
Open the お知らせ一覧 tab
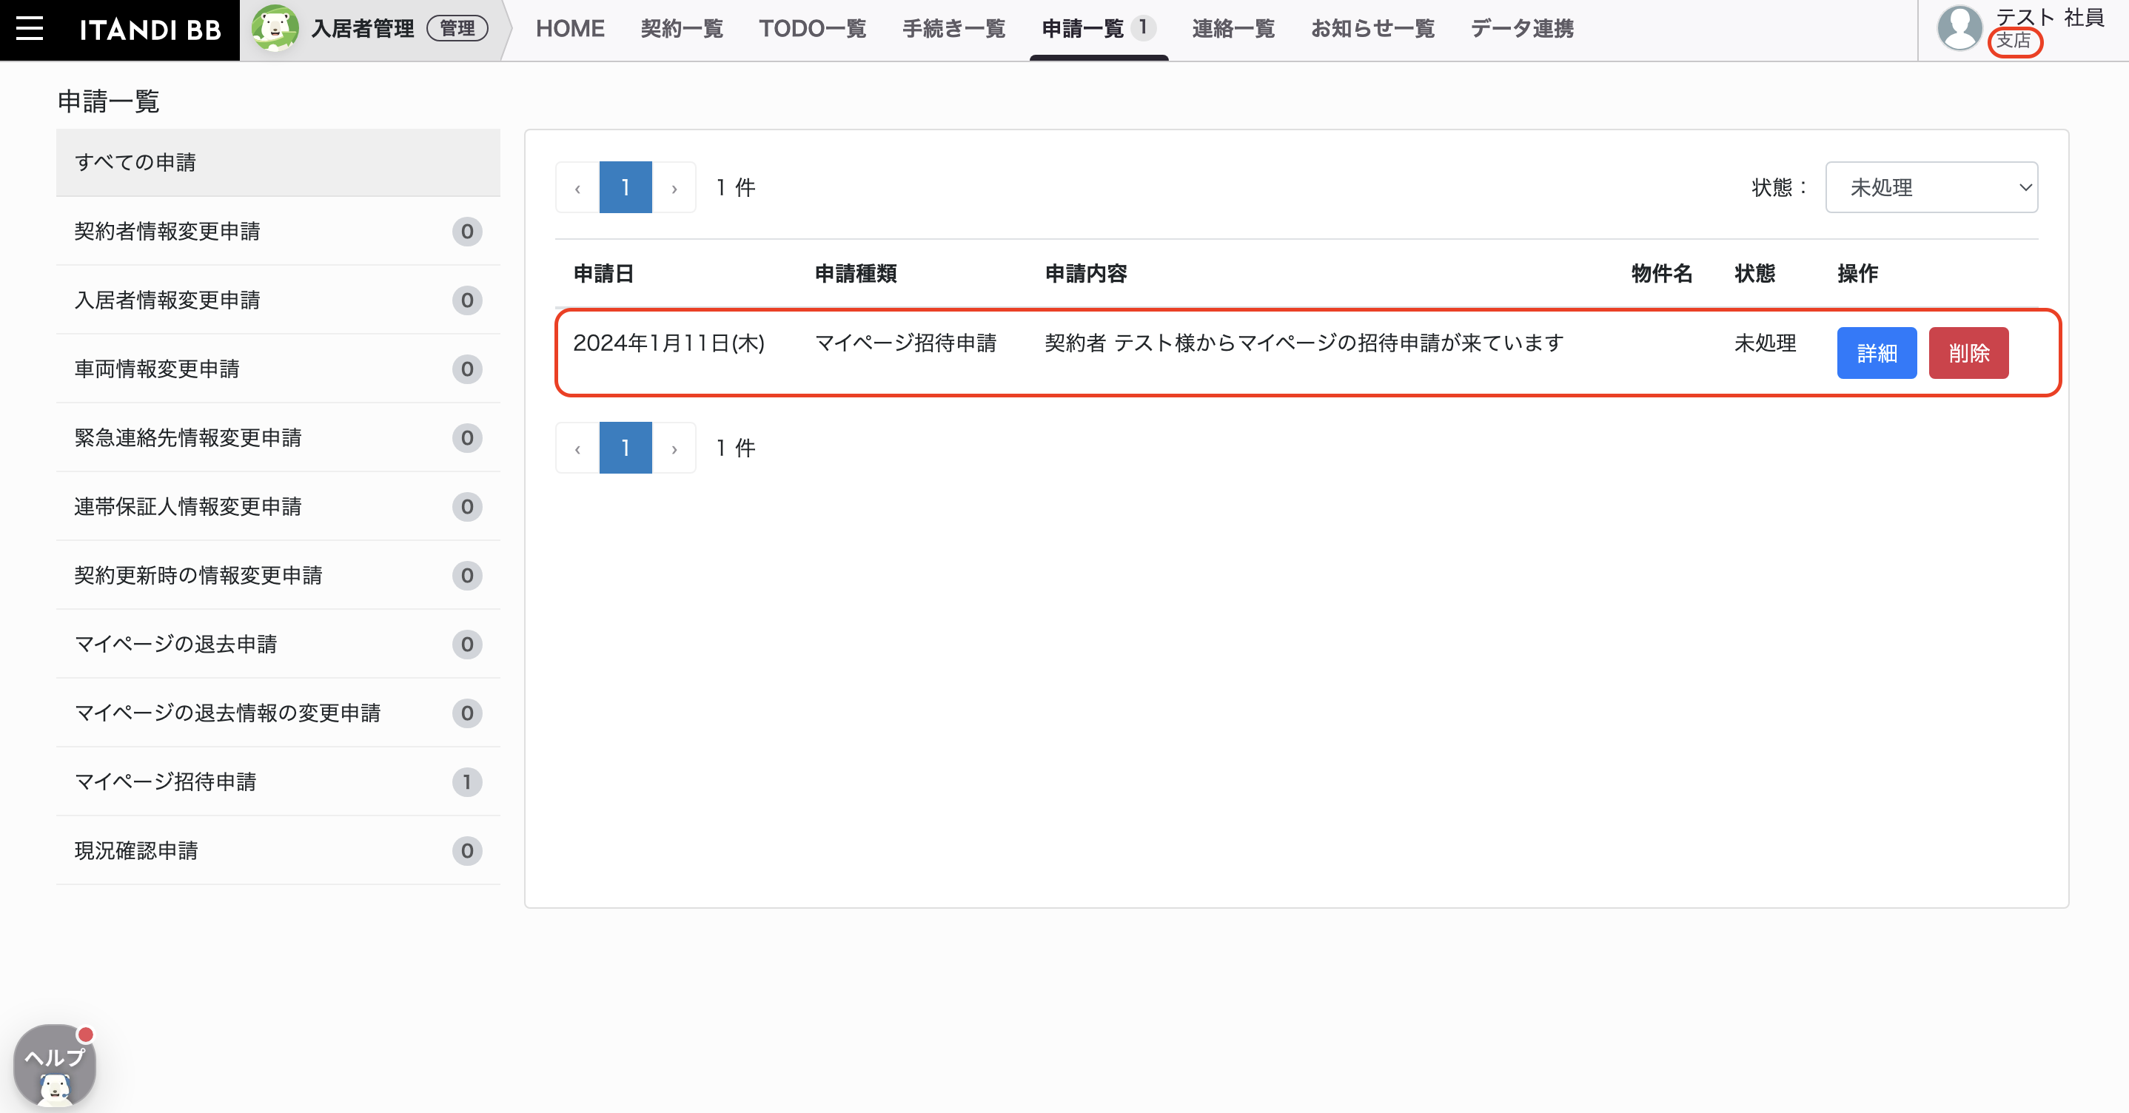pos(1372,29)
